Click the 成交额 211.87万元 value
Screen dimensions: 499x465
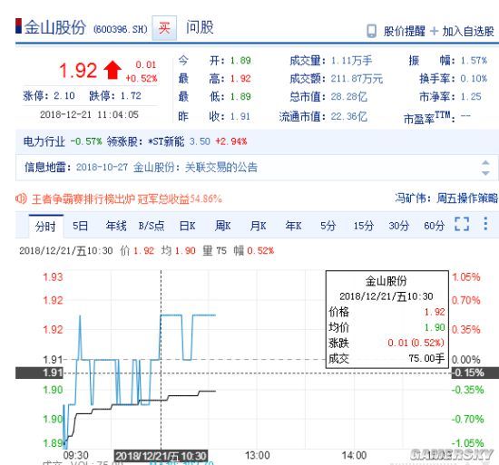click(357, 79)
